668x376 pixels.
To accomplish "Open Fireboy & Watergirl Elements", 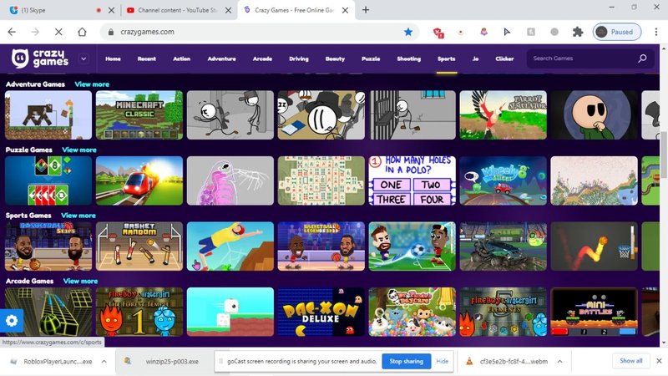I will pos(504,312).
